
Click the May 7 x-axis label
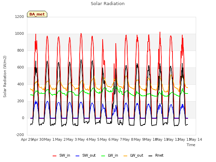click(117, 139)
